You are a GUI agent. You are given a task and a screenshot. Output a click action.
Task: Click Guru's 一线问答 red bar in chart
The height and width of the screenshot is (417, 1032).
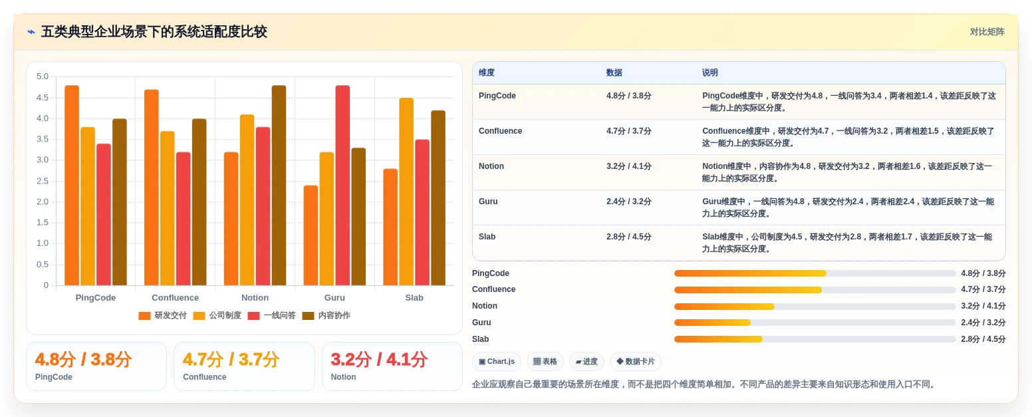(x=342, y=186)
